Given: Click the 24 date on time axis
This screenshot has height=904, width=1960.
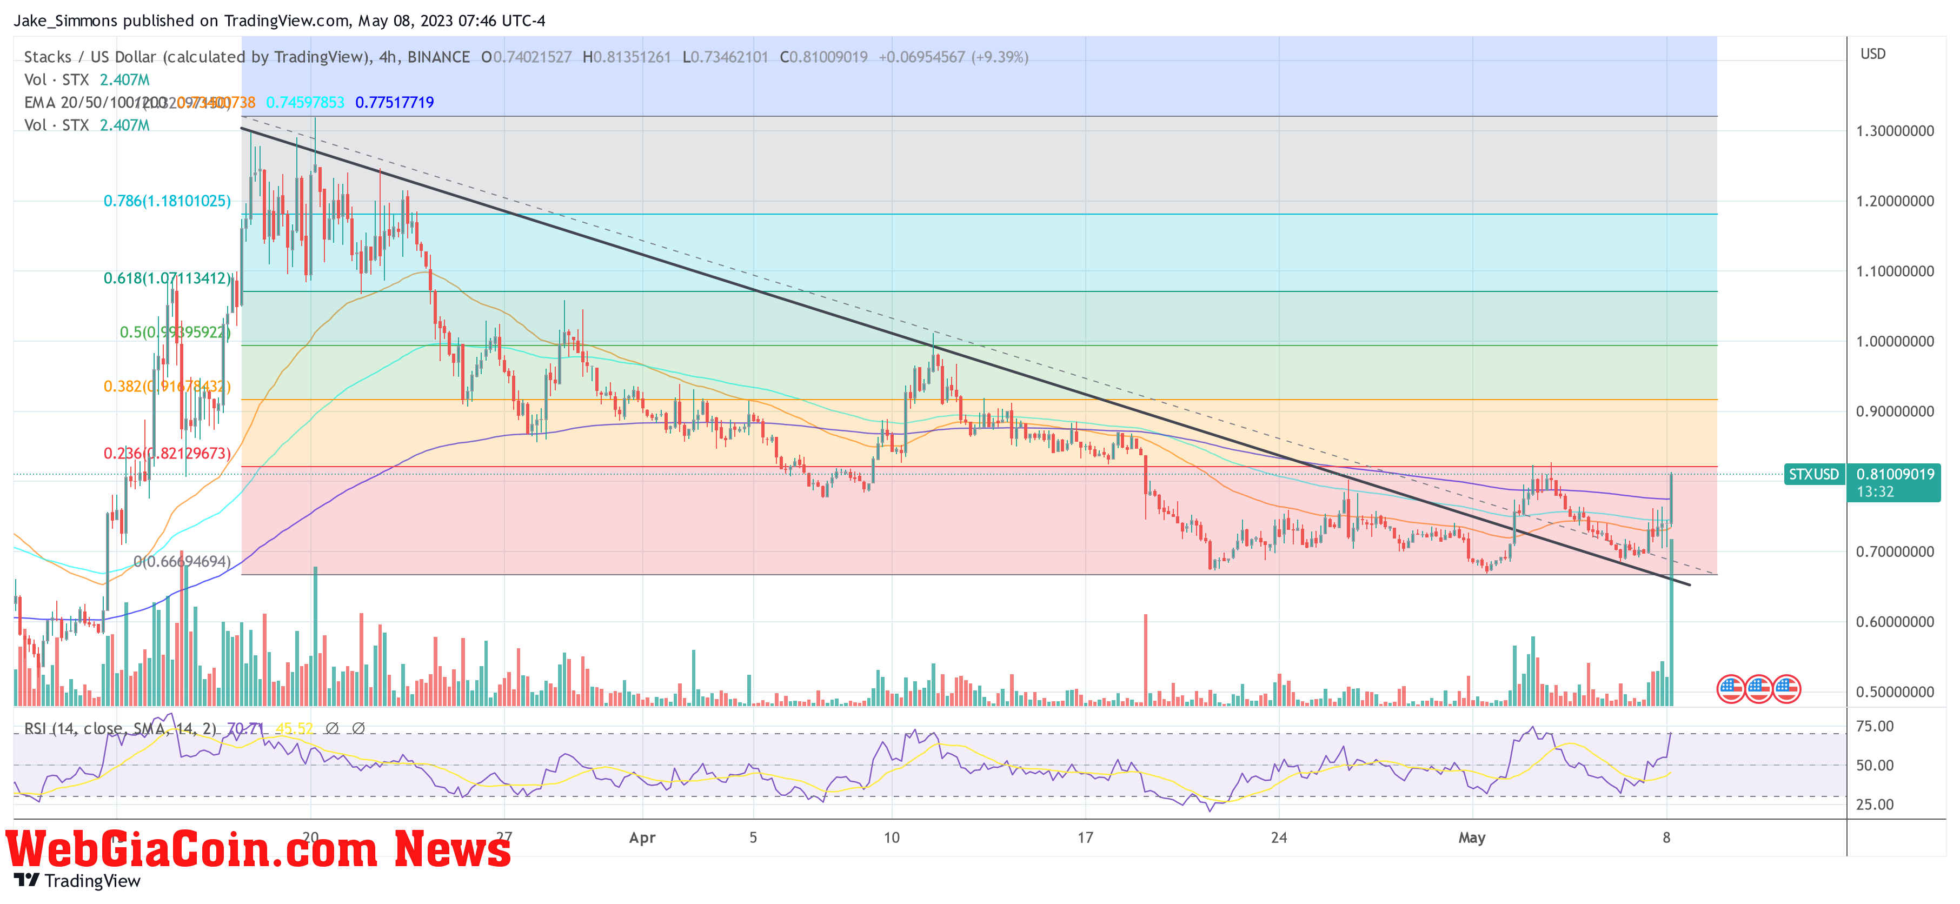Looking at the screenshot, I should 1278,838.
